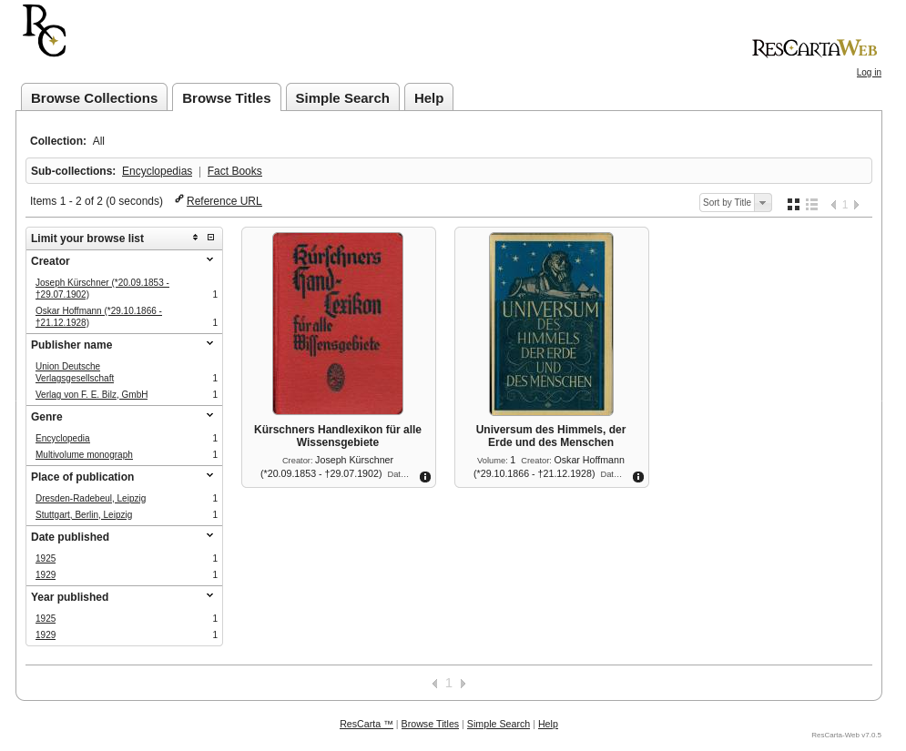Viewport: 906px width, 751px height.
Task: Open the Browse Collections tab
Action: (x=94, y=97)
